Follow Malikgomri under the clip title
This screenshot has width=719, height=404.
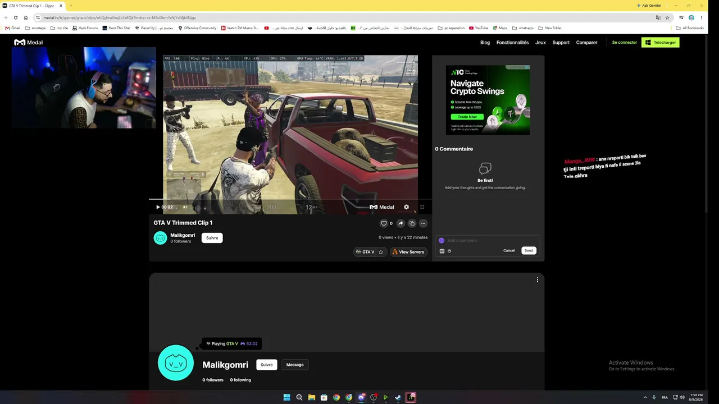pos(212,238)
